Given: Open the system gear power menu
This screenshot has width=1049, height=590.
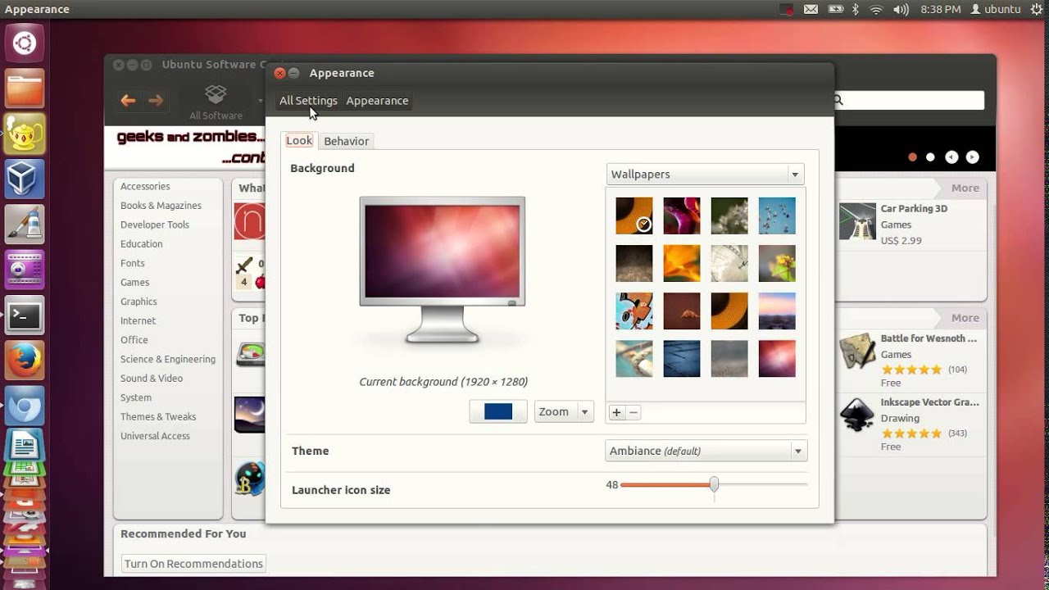Looking at the screenshot, I should [1036, 10].
